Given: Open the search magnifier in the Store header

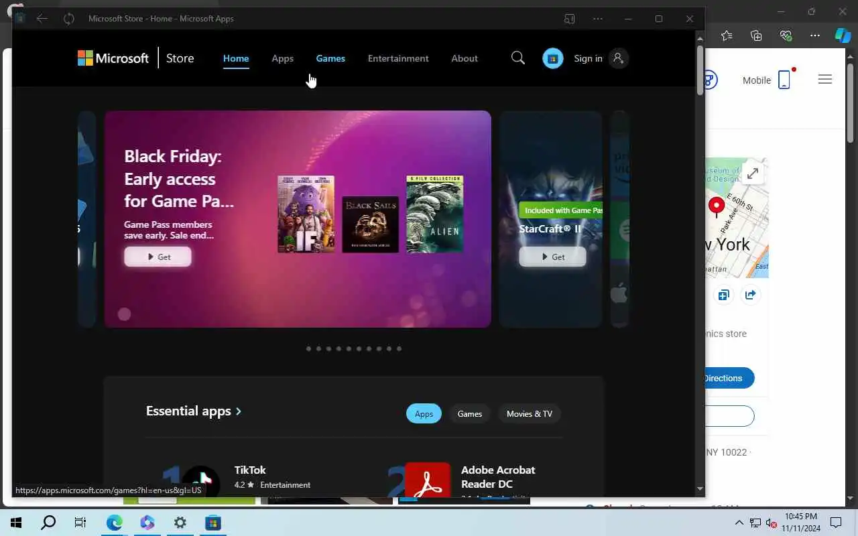Looking at the screenshot, I should 518,58.
